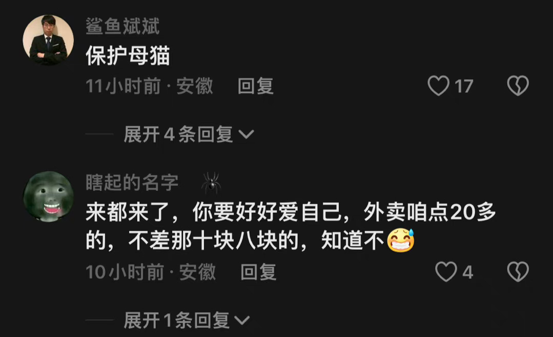Expand 展开4条回复 replies
The height and width of the screenshot is (337, 553).
[x=189, y=134]
